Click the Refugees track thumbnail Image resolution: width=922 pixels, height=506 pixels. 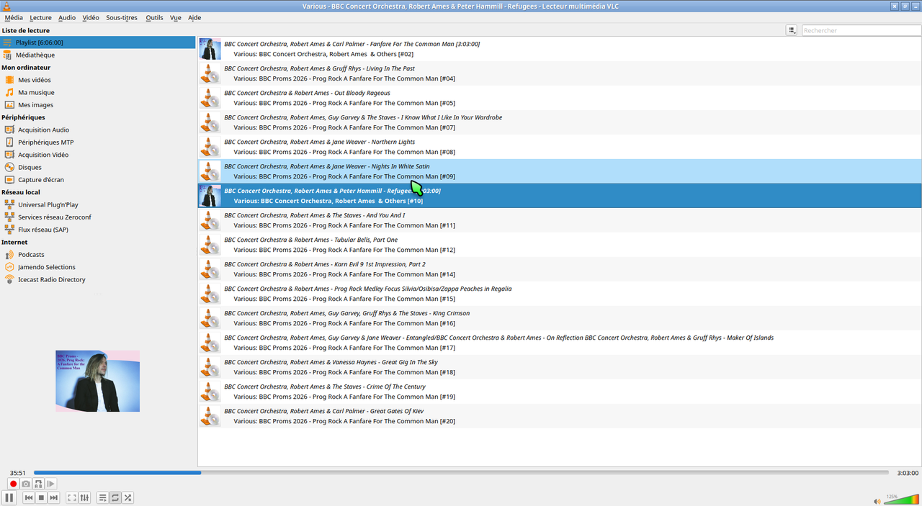(210, 196)
